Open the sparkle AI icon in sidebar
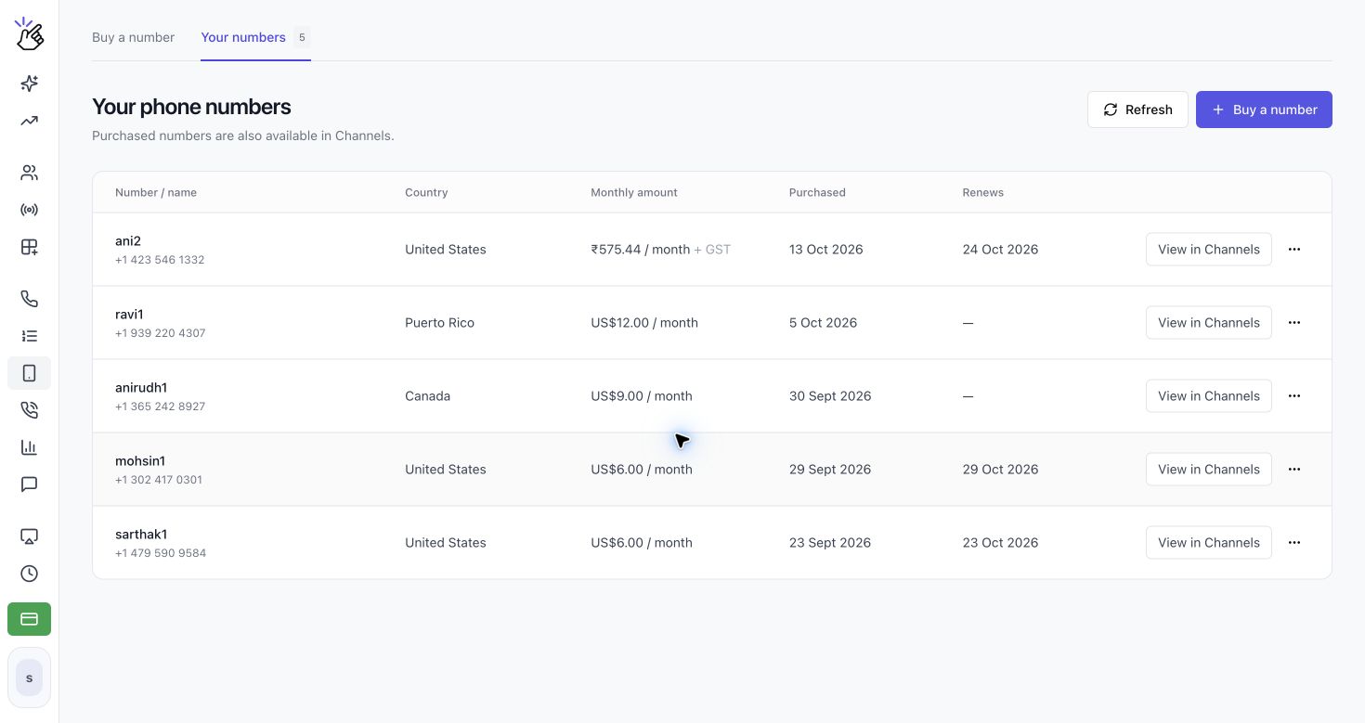This screenshot has width=1365, height=723. (29, 84)
